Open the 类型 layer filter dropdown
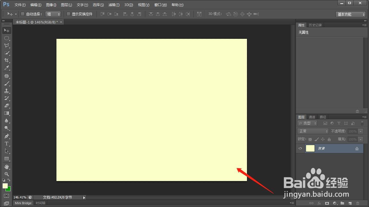This screenshot has height=207, width=369. click(x=307, y=123)
